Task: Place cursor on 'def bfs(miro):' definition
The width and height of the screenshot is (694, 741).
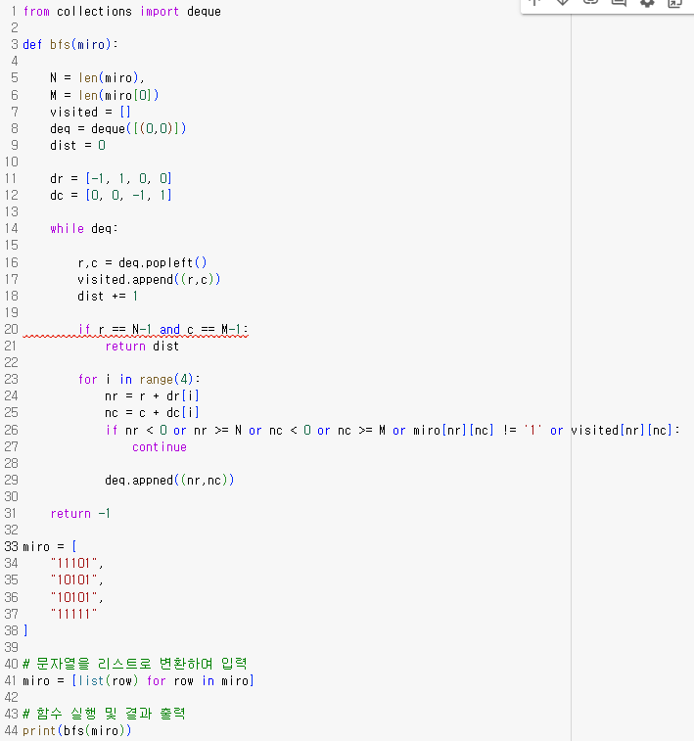Action: pyautogui.click(x=70, y=44)
